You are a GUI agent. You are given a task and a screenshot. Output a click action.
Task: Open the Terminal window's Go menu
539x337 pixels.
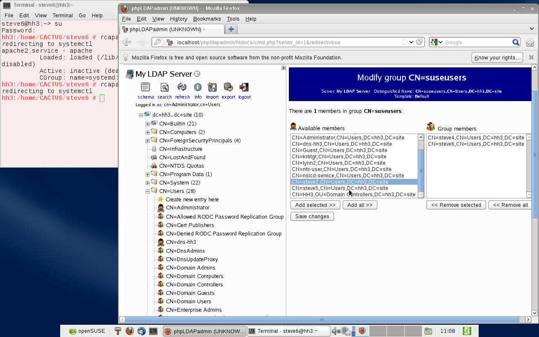click(82, 16)
